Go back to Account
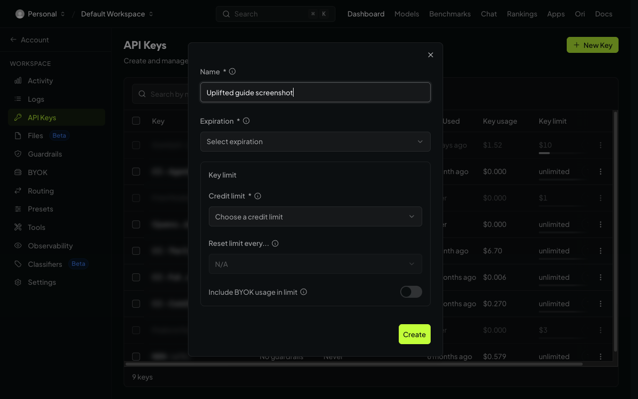Viewport: 638px width, 399px height. (x=30, y=40)
